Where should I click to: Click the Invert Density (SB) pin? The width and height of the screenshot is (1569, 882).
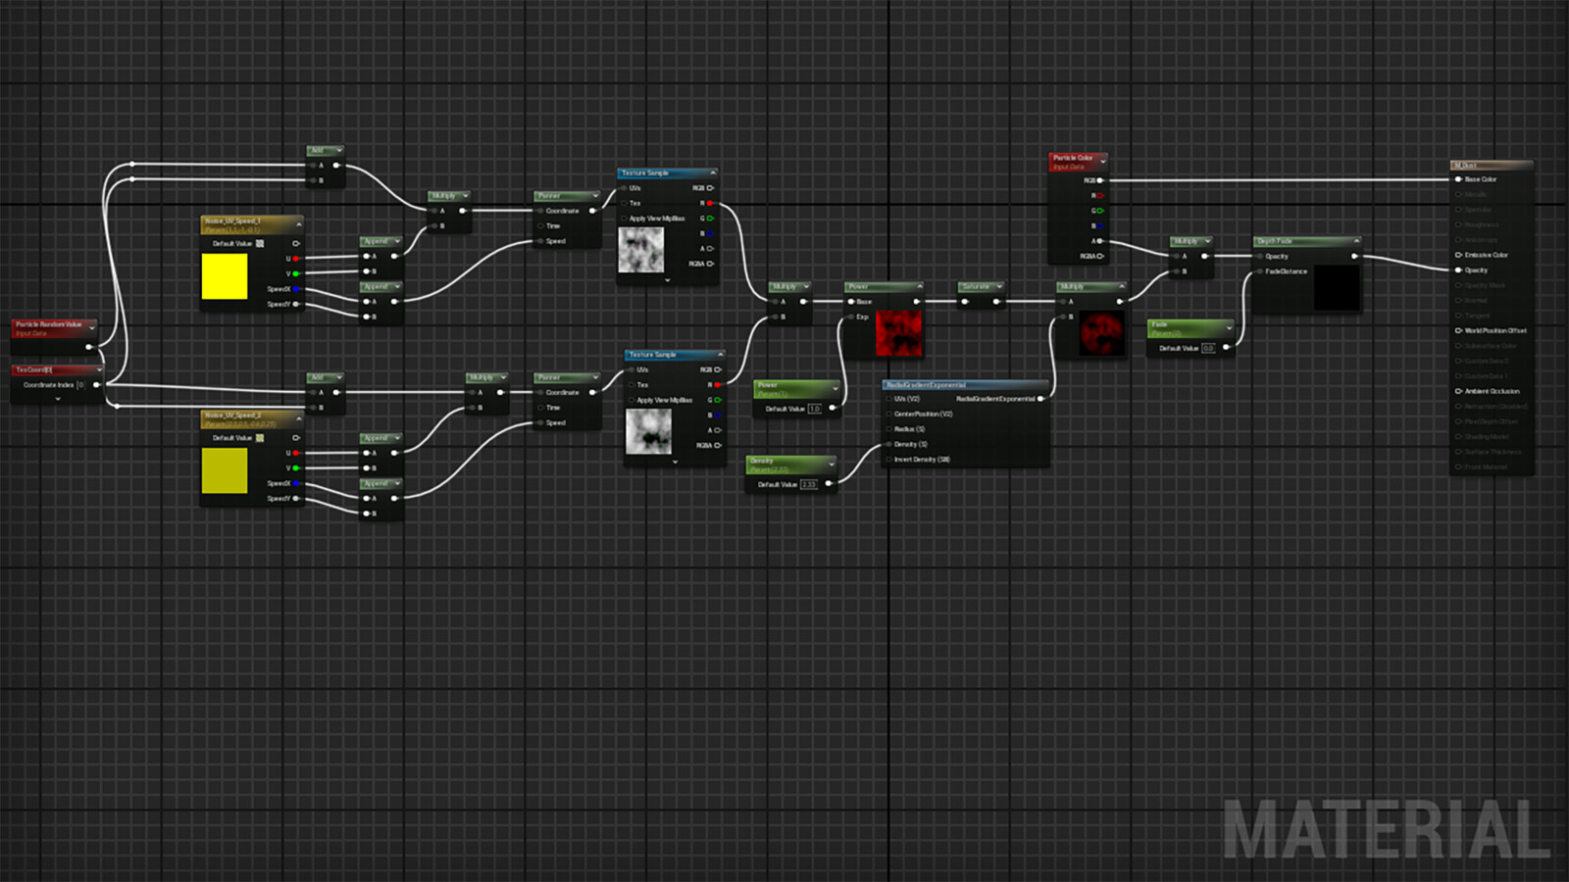pyautogui.click(x=888, y=459)
